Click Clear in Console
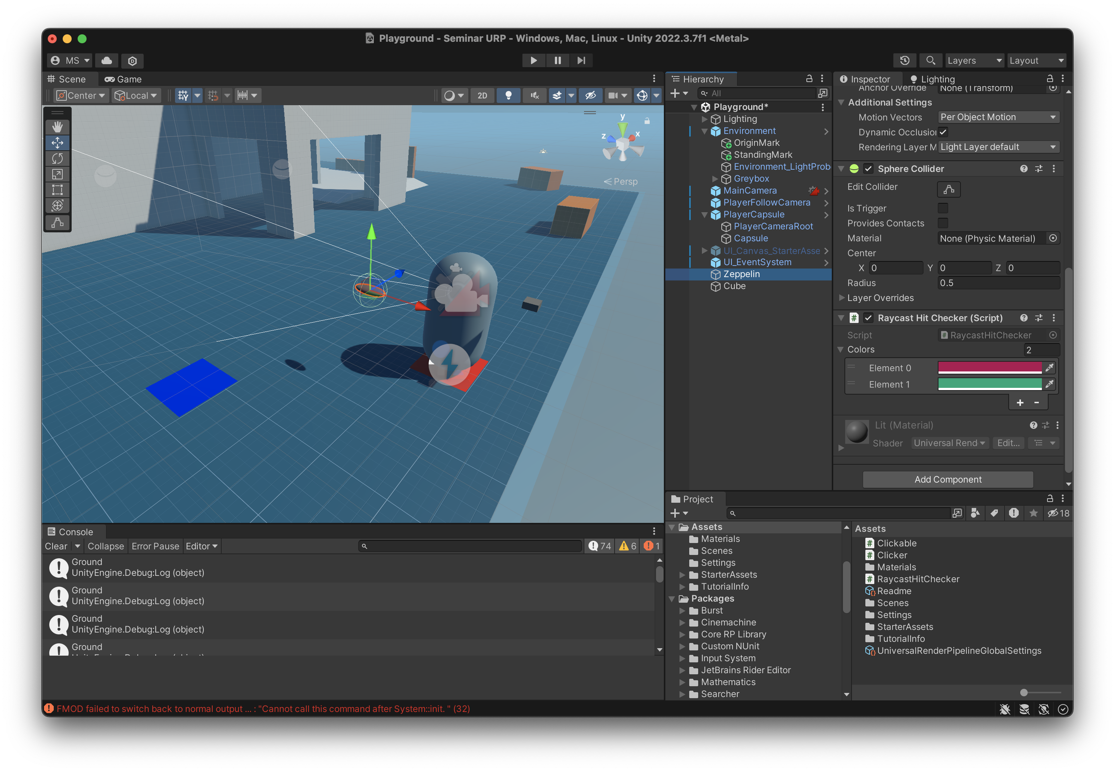The width and height of the screenshot is (1115, 772). pos(56,546)
